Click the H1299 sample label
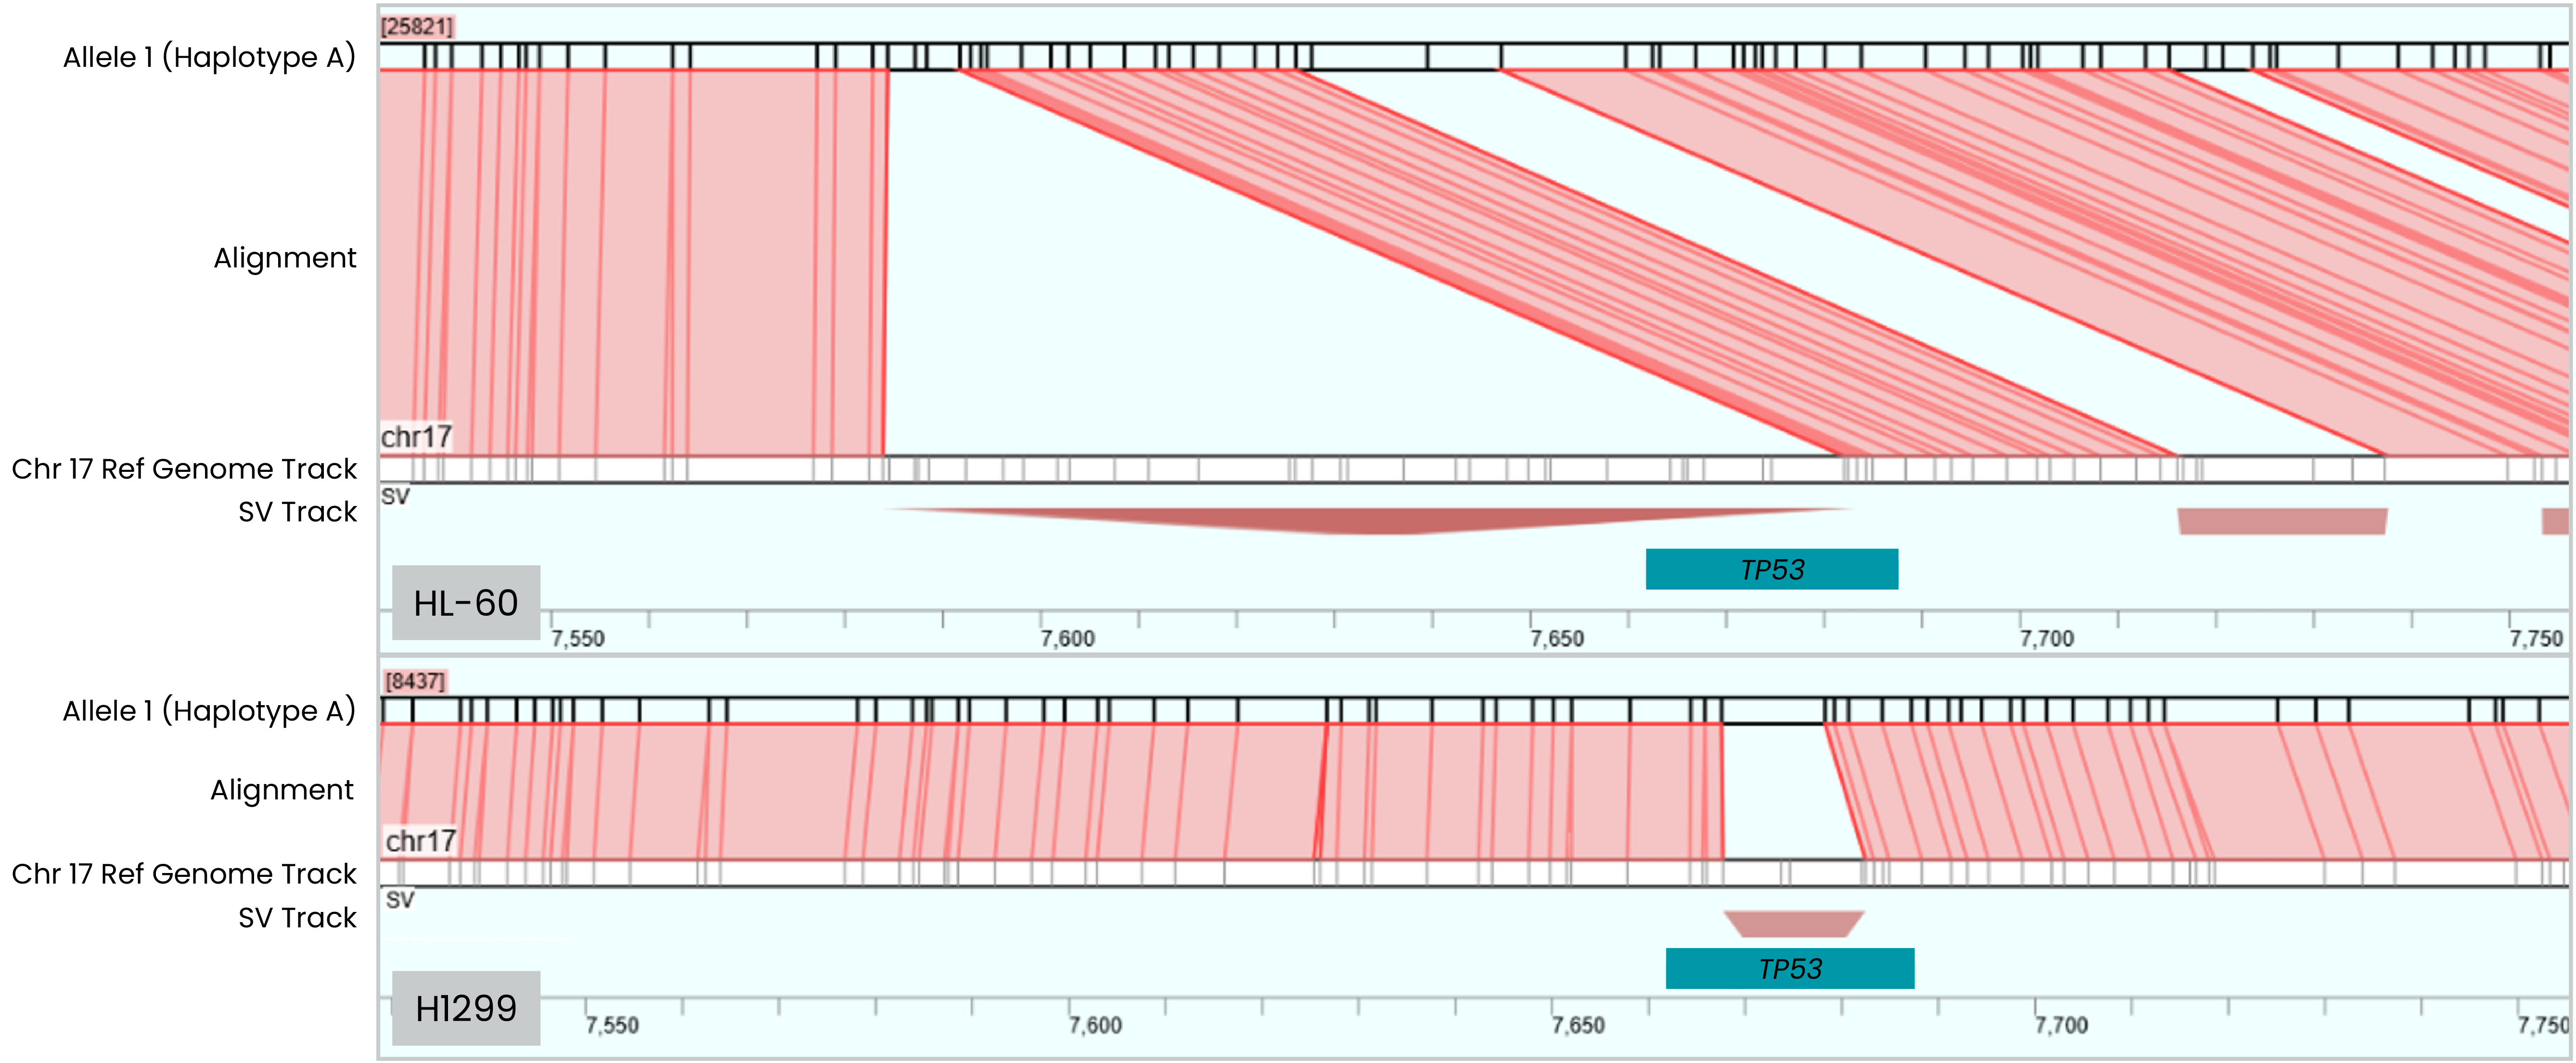This screenshot has height=1063, width=2576. (x=466, y=1008)
